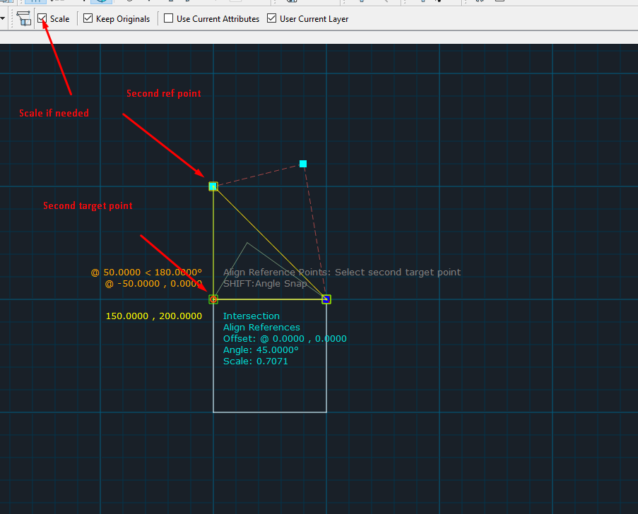Click the apex of the gray preview triangle
Viewport: 638px width, 514px height.
tap(247, 244)
